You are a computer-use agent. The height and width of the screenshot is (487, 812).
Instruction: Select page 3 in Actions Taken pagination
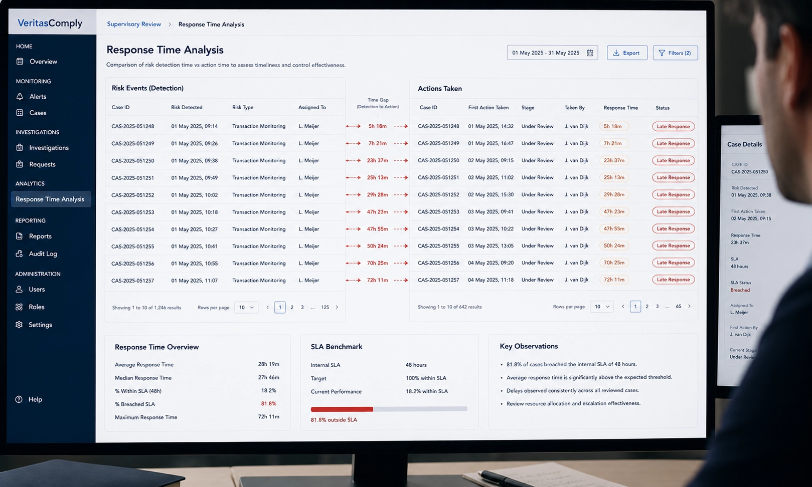658,306
